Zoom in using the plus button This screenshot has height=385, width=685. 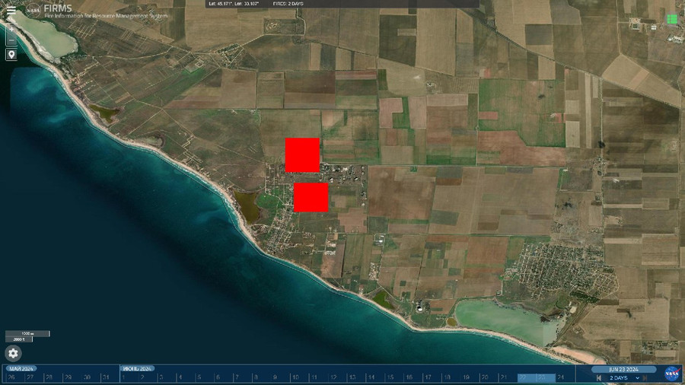click(x=11, y=27)
